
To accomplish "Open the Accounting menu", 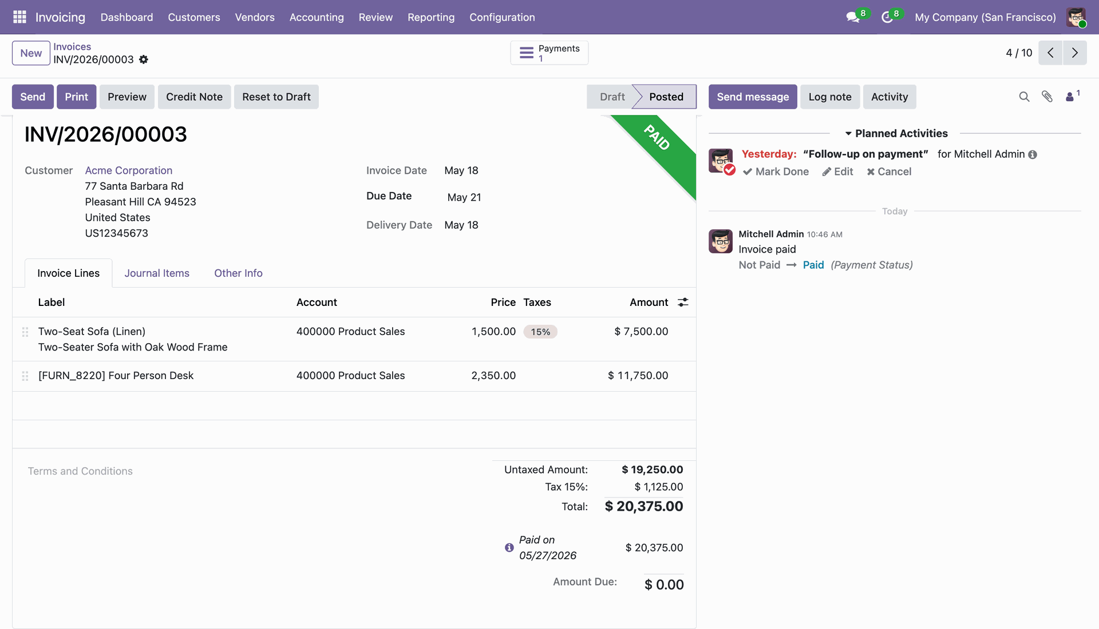I will [317, 17].
